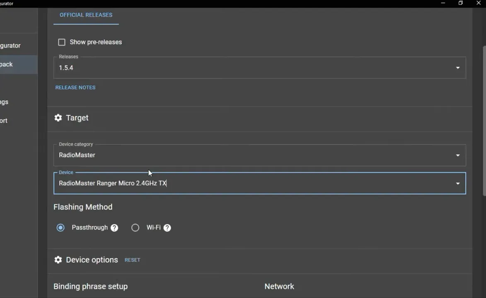Open Support from the sidebar
Screen dimensions: 486x298
4,120
